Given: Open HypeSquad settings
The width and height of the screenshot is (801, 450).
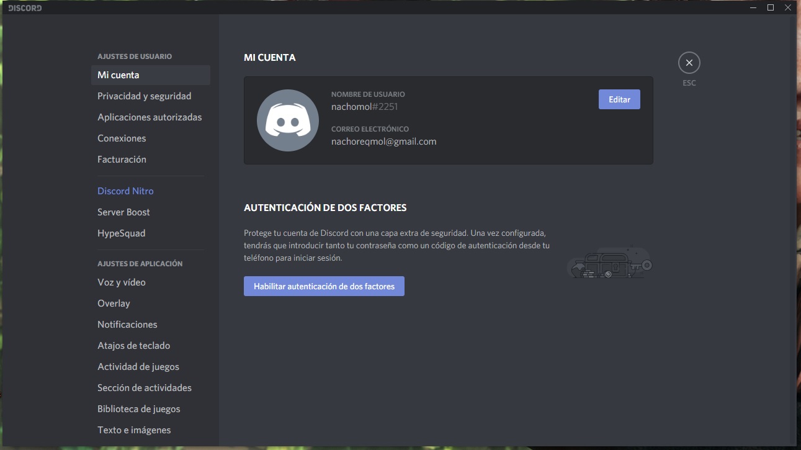Looking at the screenshot, I should click(121, 233).
